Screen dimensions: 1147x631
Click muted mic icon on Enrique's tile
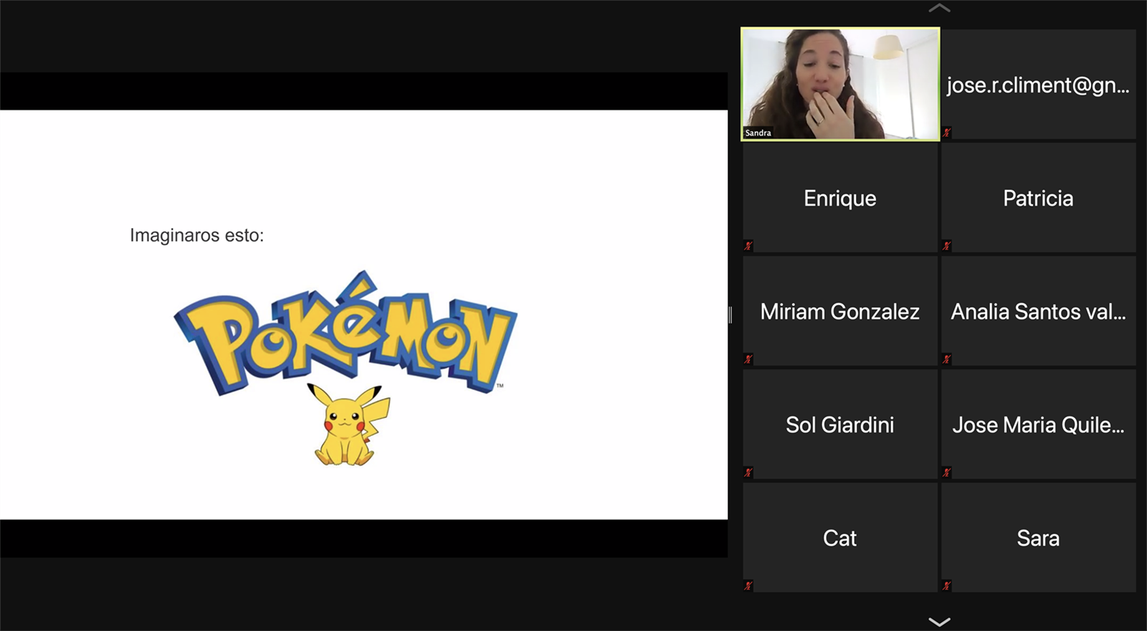point(748,246)
